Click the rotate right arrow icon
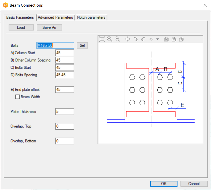Screen dimensions: 211x190 143,39
